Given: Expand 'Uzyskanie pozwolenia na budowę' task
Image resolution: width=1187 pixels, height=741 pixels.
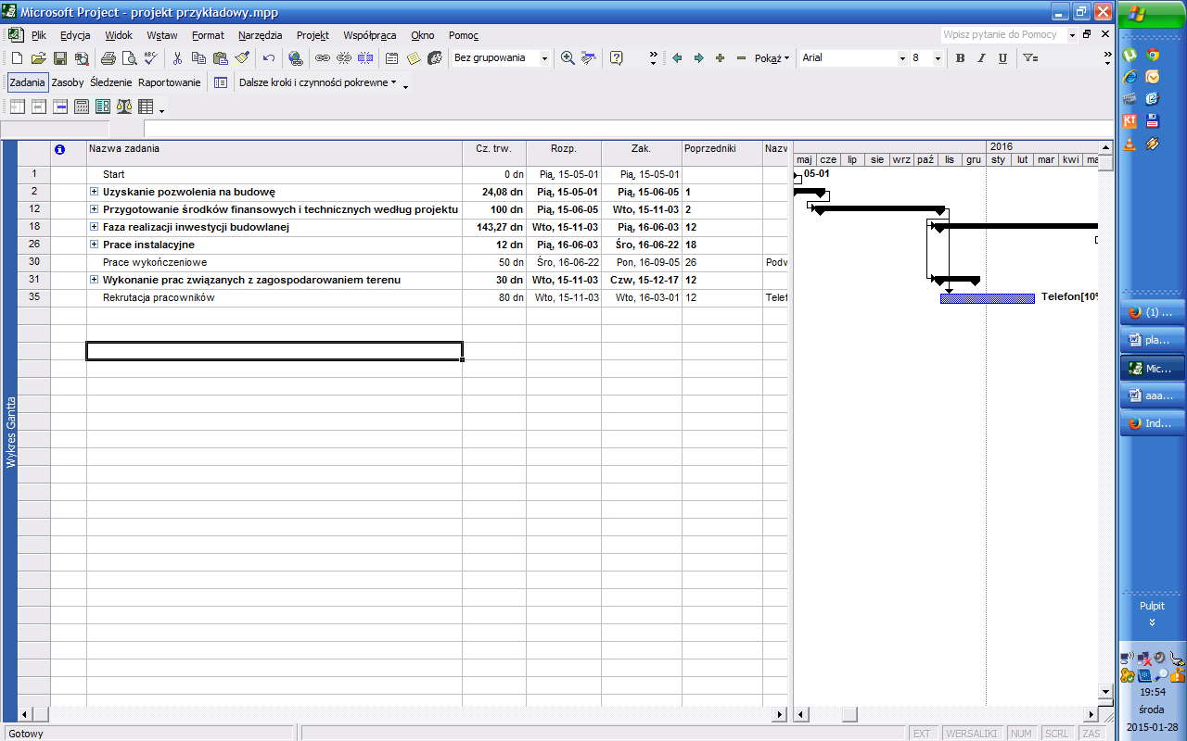Looking at the screenshot, I should click(95, 192).
